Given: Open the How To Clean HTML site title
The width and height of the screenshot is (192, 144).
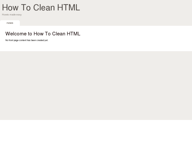Looking at the screenshot, I should pos(41,8).
